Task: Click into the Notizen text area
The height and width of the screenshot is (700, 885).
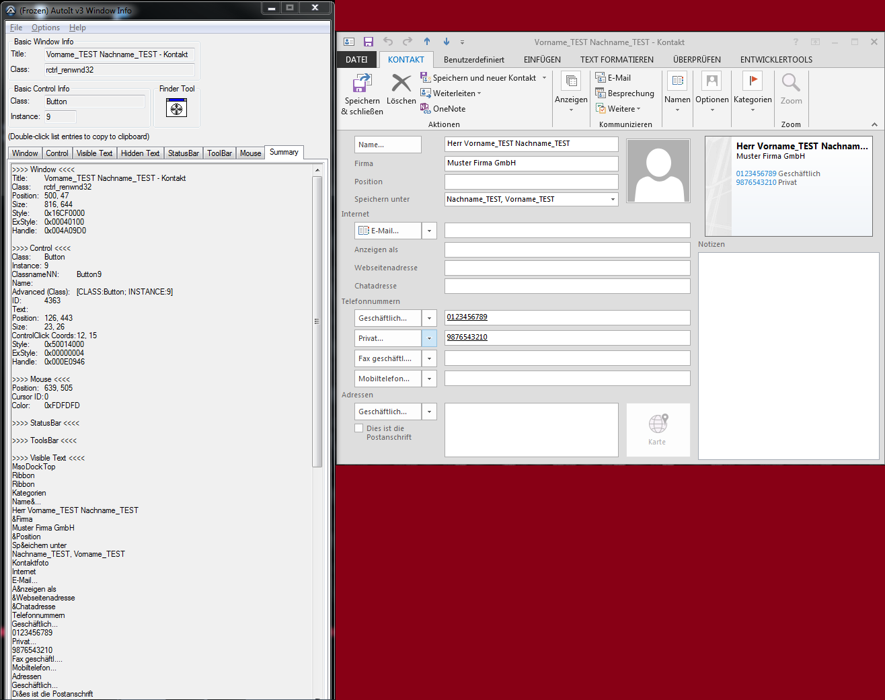Action: (788, 355)
